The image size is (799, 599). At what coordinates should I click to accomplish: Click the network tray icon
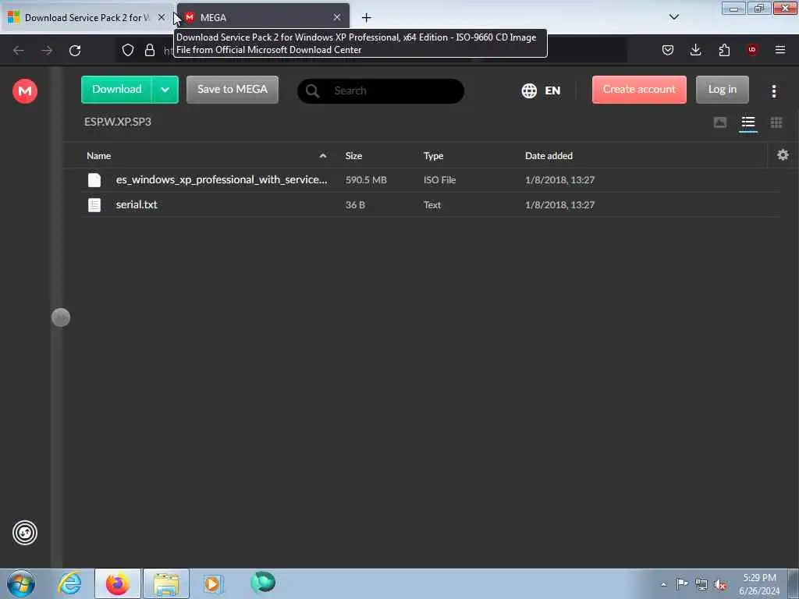tap(701, 584)
